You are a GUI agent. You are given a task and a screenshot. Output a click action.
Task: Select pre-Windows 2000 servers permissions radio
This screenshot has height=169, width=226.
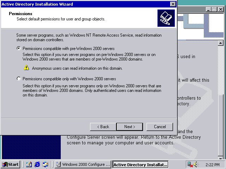pyautogui.click(x=19, y=48)
